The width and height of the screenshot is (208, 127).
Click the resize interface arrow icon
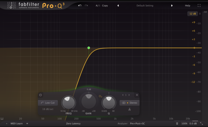pyautogui.click(x=202, y=124)
